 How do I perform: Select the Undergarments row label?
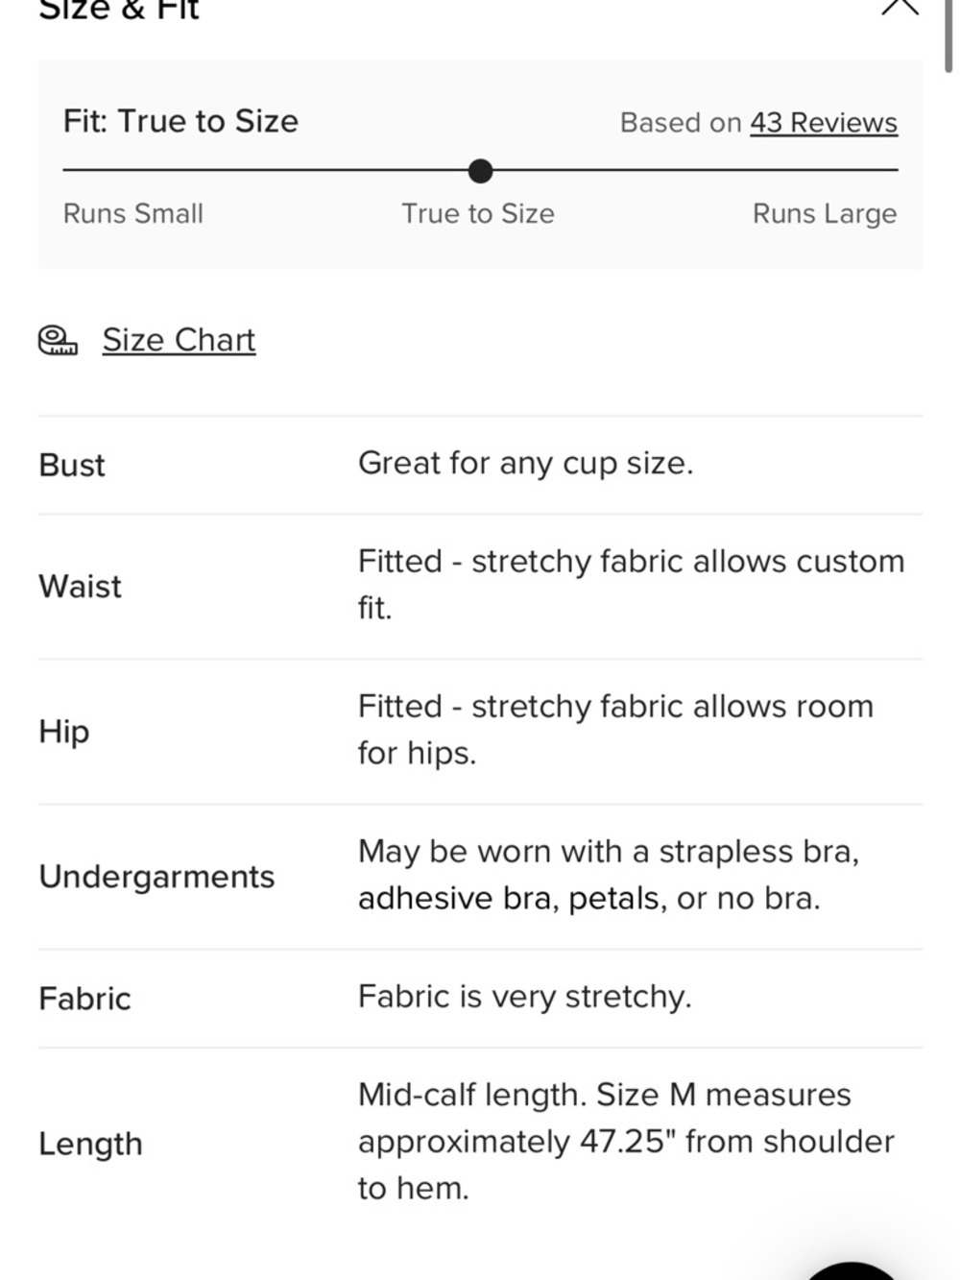click(156, 877)
